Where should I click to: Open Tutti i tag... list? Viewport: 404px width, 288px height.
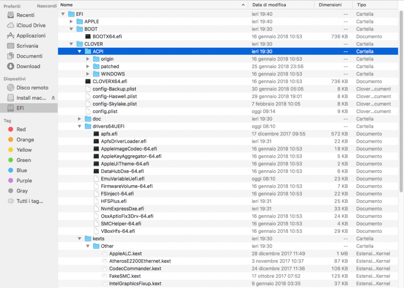coord(26,201)
